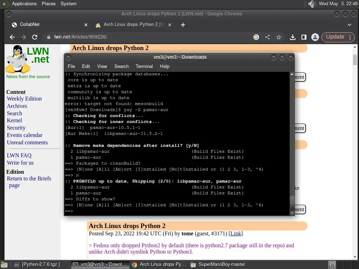Bookmark this page with star
Screen dimensions: 359x269
coord(279,37)
